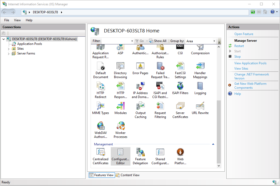Click Change .NET Framework Version link

pyautogui.click(x=251, y=76)
